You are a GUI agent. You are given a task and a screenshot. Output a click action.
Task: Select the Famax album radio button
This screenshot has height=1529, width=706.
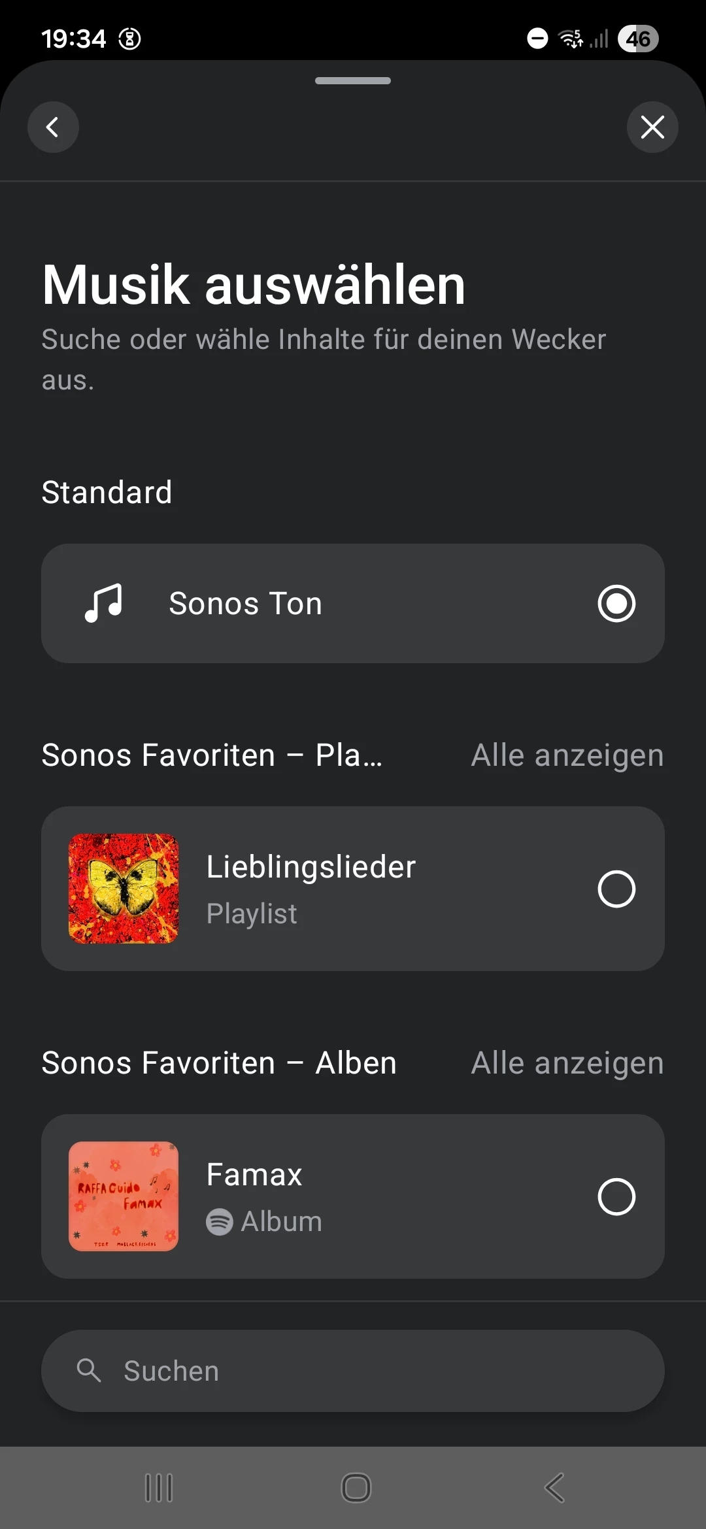click(616, 1196)
